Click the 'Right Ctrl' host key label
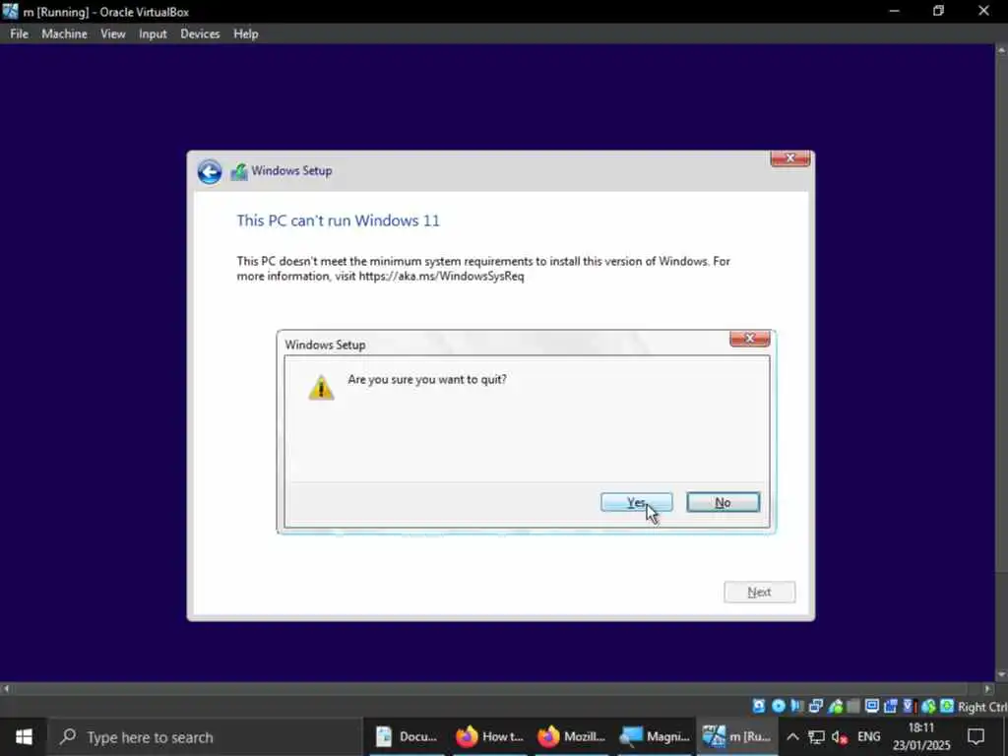Viewport: 1008px width, 756px height. (982, 707)
